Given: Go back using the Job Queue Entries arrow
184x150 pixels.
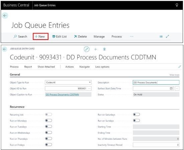Looking at the screenshot, I should pyautogui.click(x=5, y=15).
